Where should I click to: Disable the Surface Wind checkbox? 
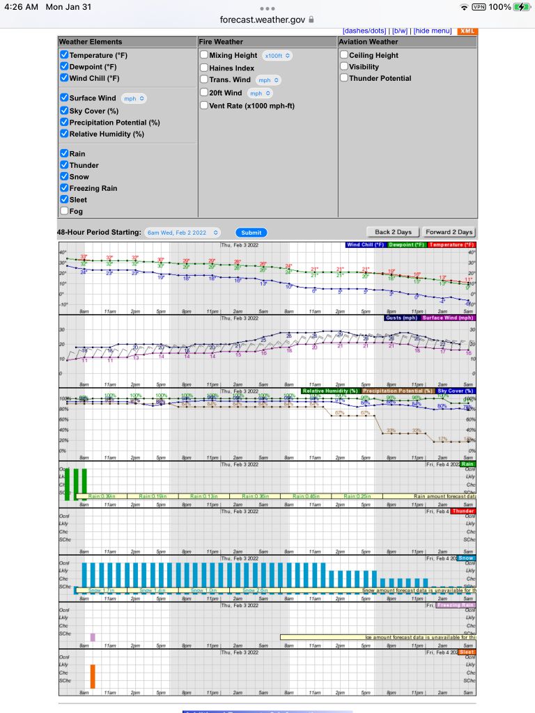point(64,97)
